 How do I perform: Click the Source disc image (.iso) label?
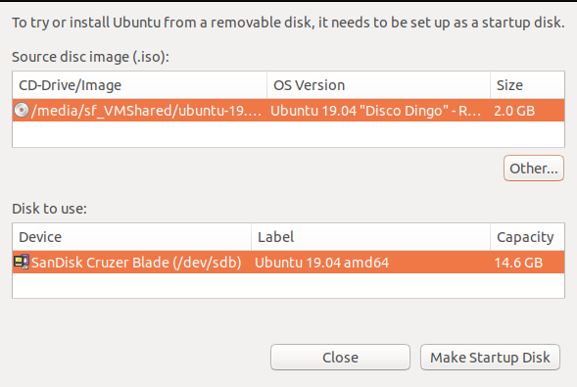pyautogui.click(x=90, y=57)
